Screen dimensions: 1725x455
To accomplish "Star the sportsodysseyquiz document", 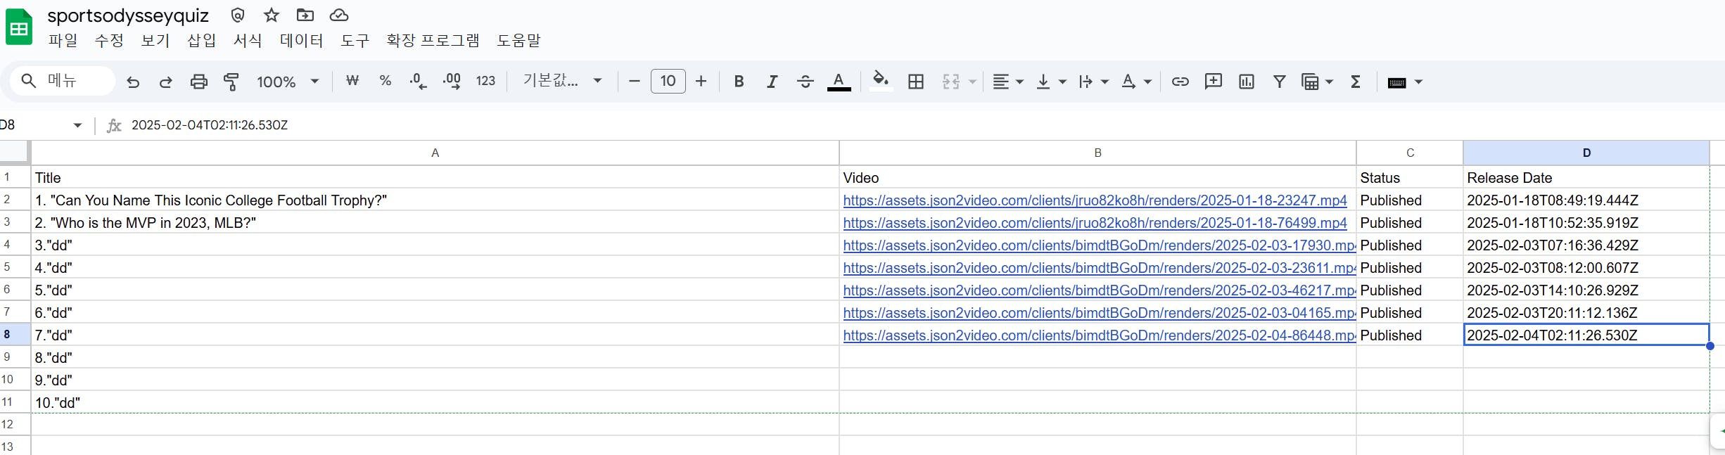I will tap(272, 15).
